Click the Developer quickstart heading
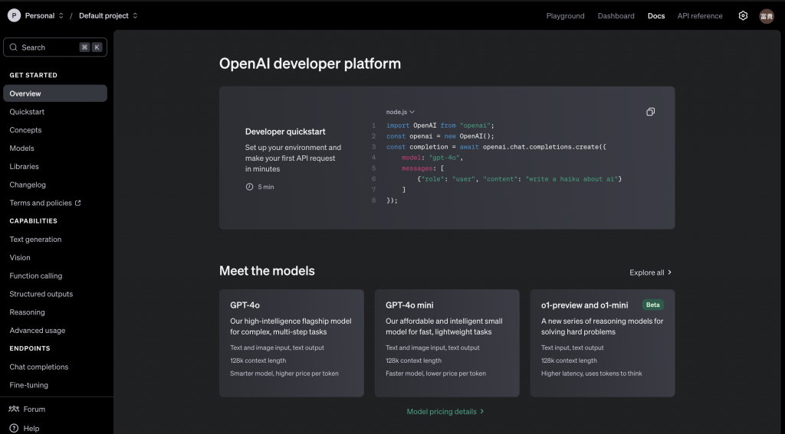785x434 pixels. tap(285, 132)
